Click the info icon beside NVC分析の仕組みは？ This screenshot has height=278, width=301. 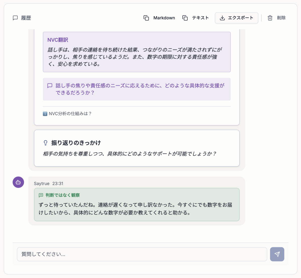[x=45, y=114]
